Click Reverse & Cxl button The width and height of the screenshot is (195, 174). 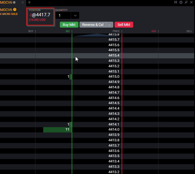pyautogui.click(x=93, y=24)
